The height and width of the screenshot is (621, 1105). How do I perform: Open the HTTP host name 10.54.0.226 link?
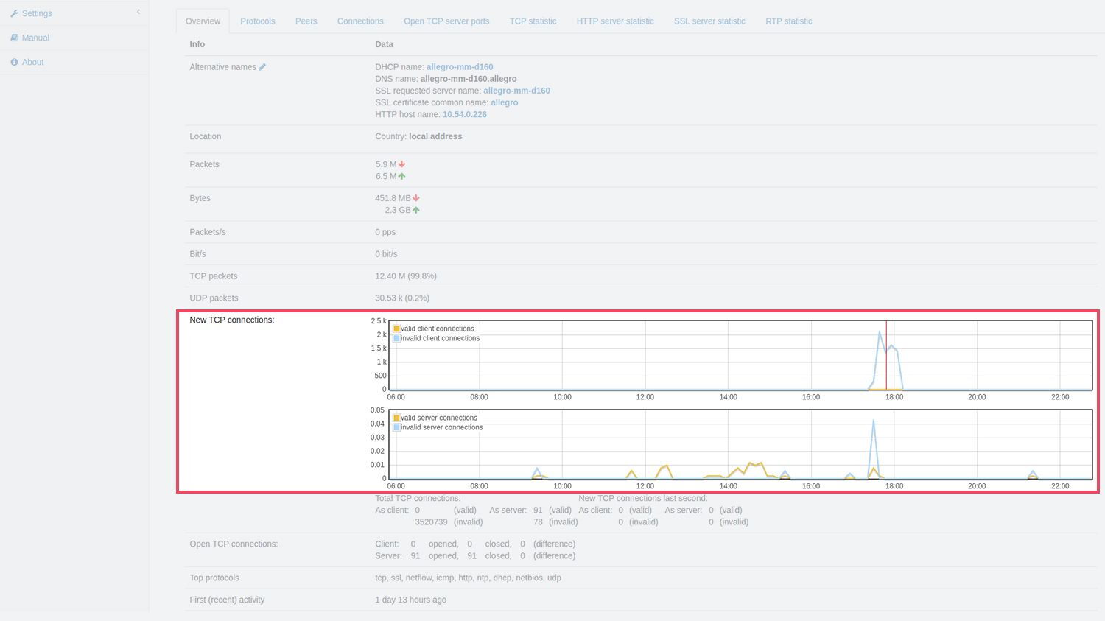click(x=464, y=115)
